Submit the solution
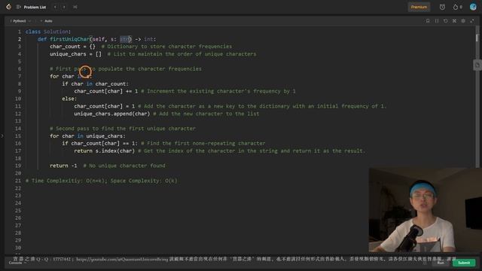 (464, 263)
